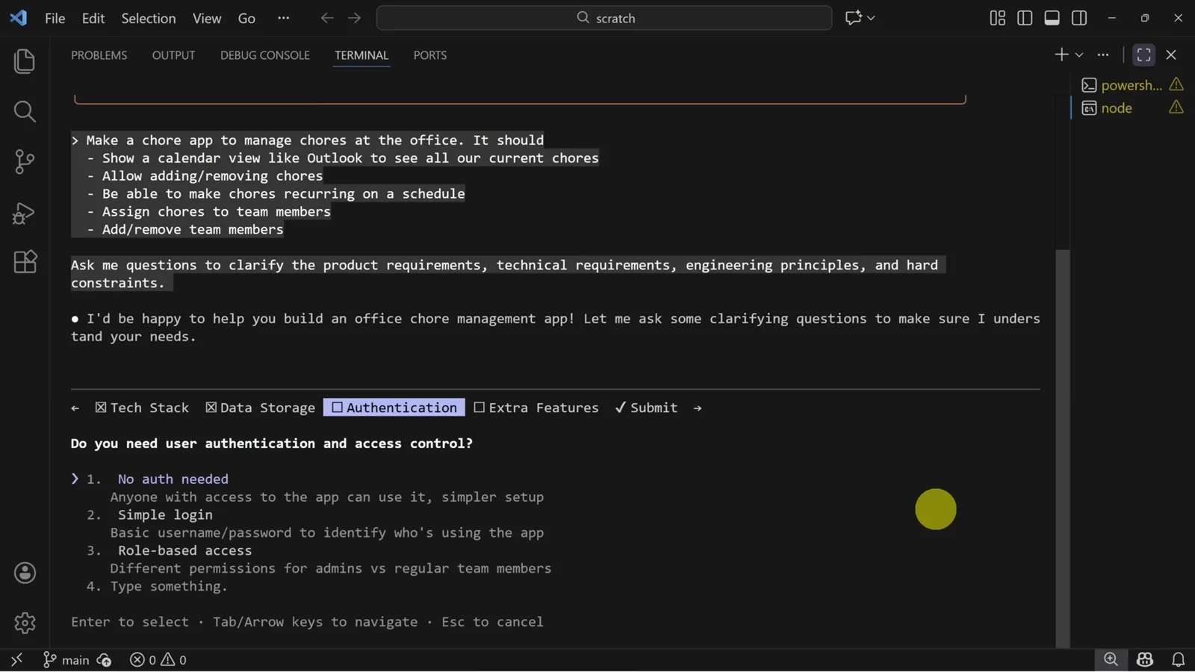Open the Copilot chat icon
Image resolution: width=1195 pixels, height=672 pixels.
pyautogui.click(x=853, y=18)
